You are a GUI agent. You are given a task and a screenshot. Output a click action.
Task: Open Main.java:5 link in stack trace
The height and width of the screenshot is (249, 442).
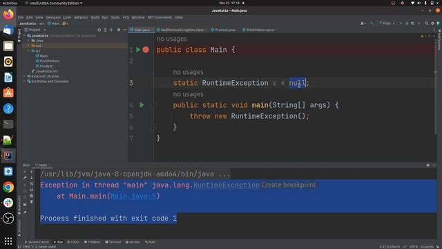tap(133, 196)
